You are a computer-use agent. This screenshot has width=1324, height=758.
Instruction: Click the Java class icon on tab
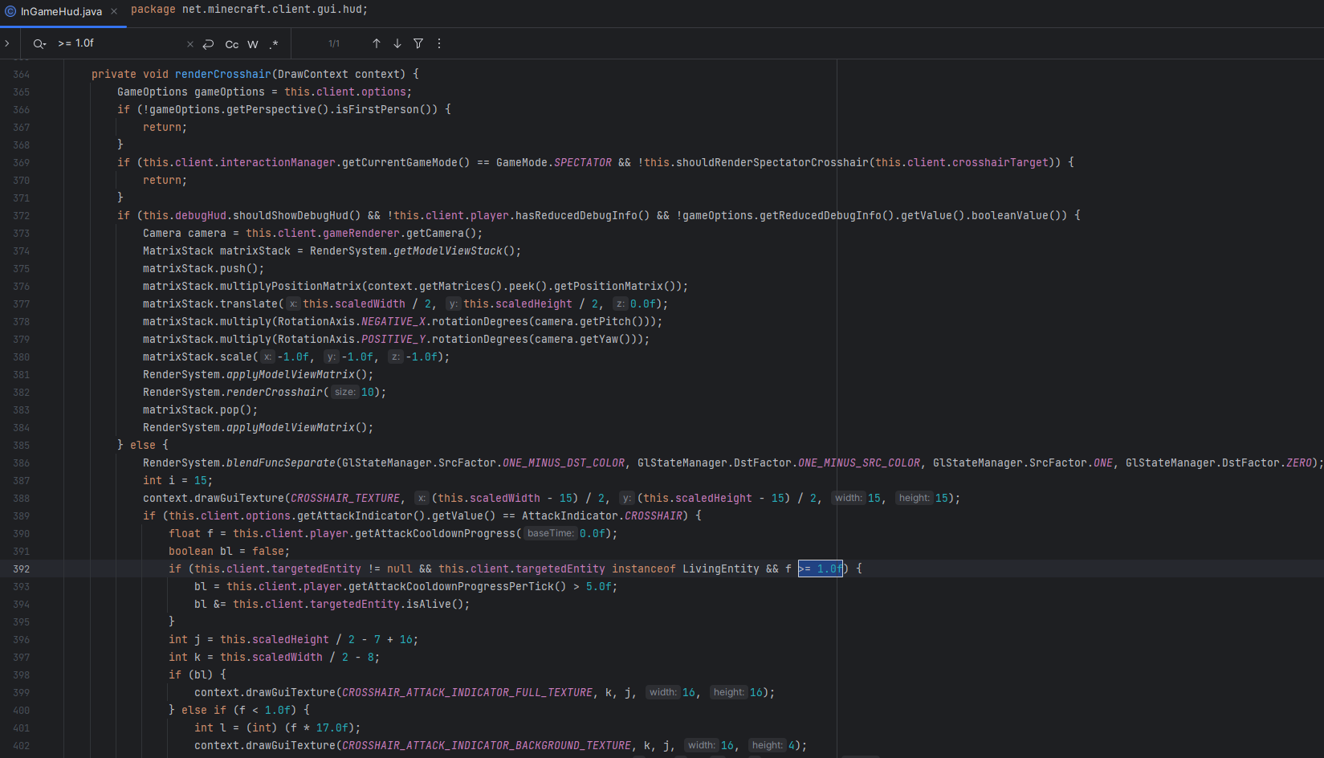point(10,11)
